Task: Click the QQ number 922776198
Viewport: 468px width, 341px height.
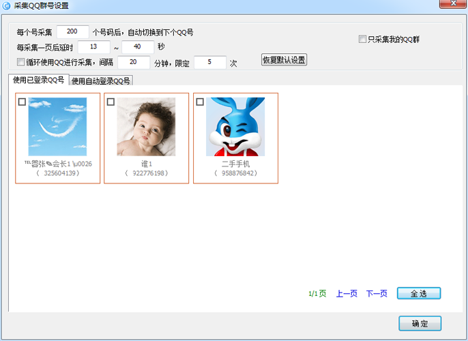Action: pos(148,173)
